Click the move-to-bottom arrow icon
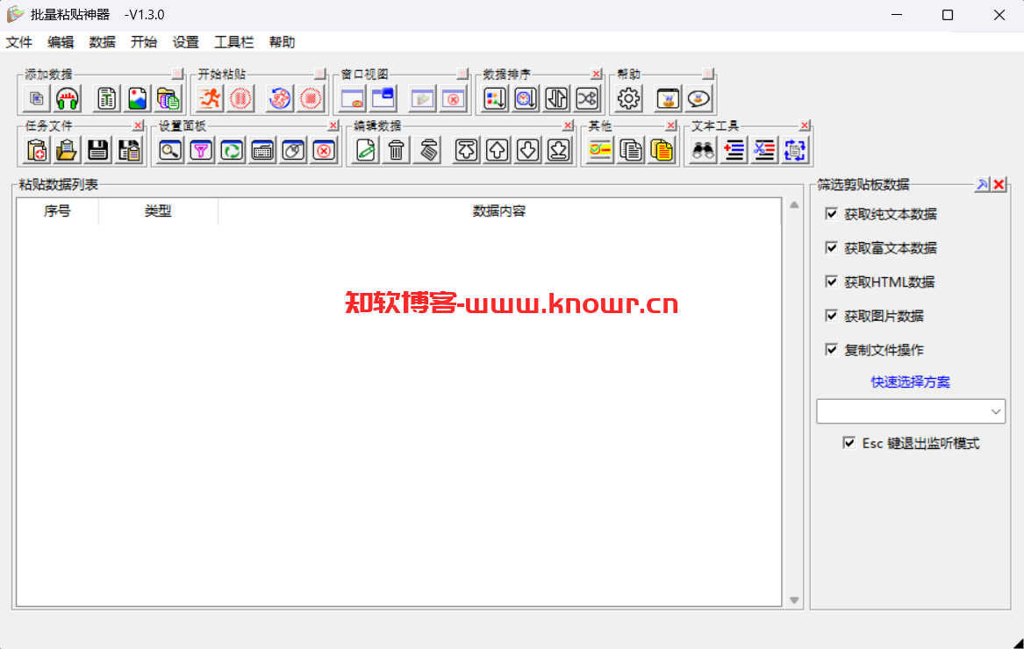Screen dimensions: 1024x649 pyautogui.click(x=558, y=150)
